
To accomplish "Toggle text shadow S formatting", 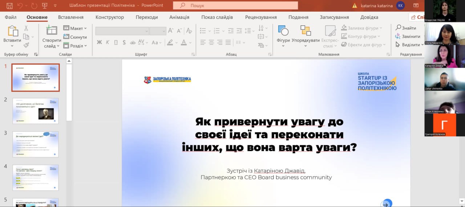I will [124, 42].
